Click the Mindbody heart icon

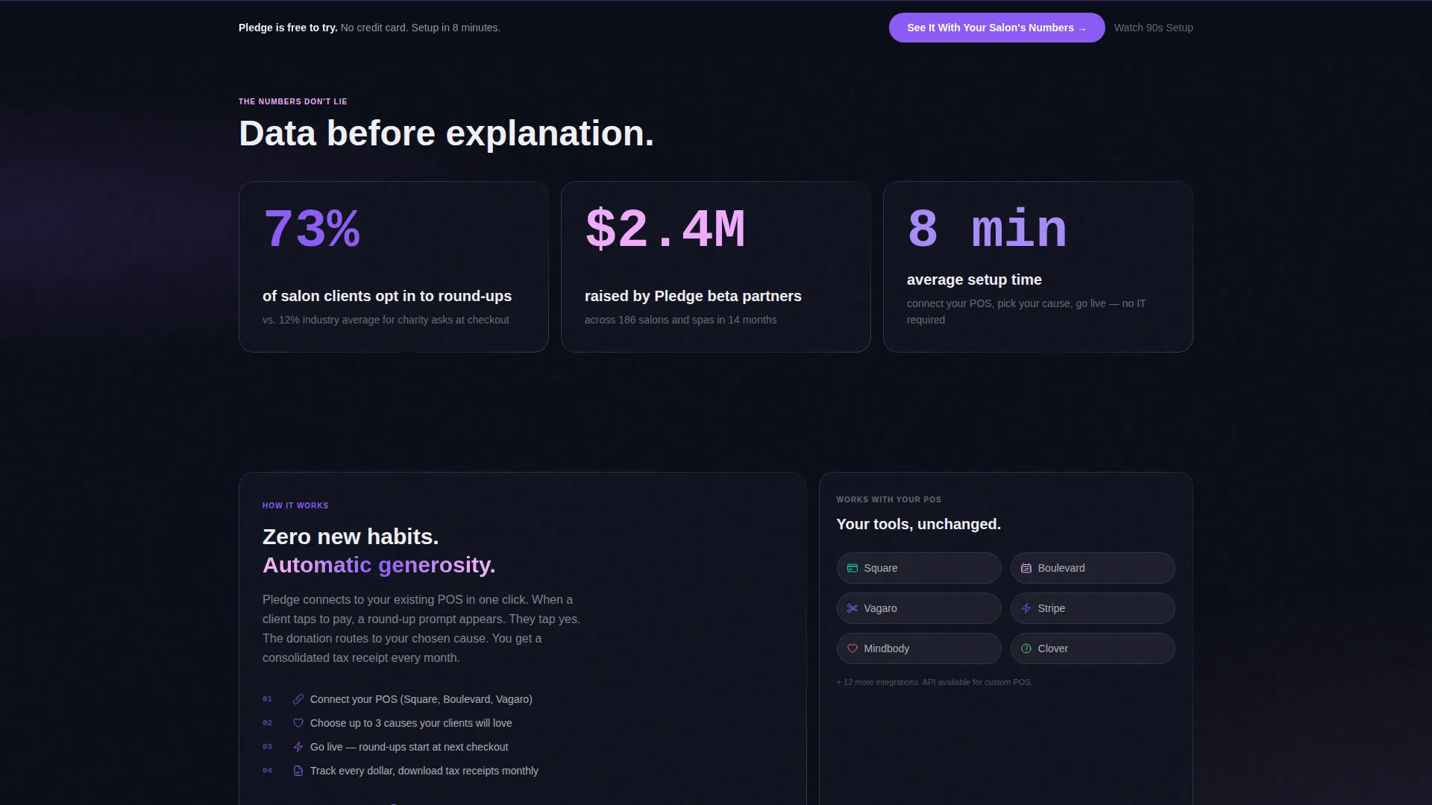click(x=852, y=648)
